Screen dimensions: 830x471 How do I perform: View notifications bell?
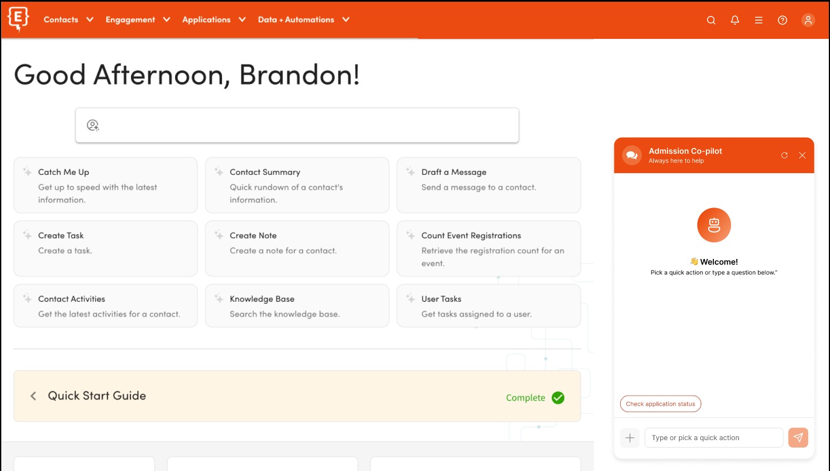735,20
